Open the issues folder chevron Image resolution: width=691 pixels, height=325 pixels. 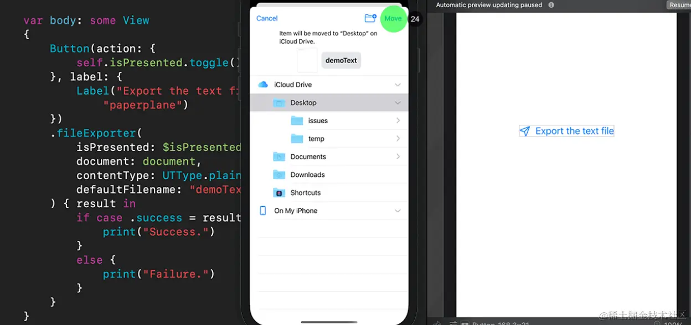pos(398,120)
